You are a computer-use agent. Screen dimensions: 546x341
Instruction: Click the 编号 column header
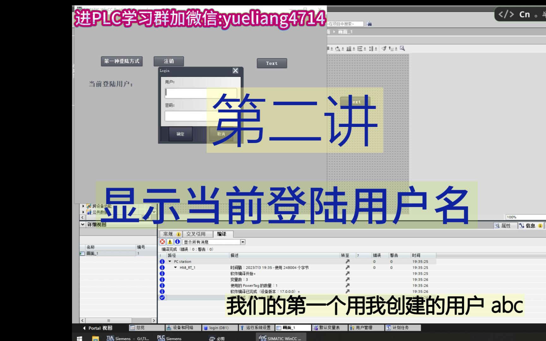pos(146,247)
